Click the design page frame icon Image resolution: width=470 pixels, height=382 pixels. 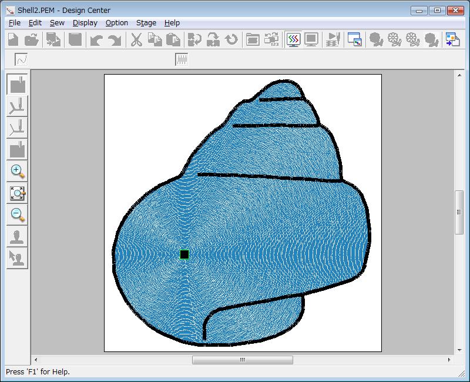coord(253,39)
